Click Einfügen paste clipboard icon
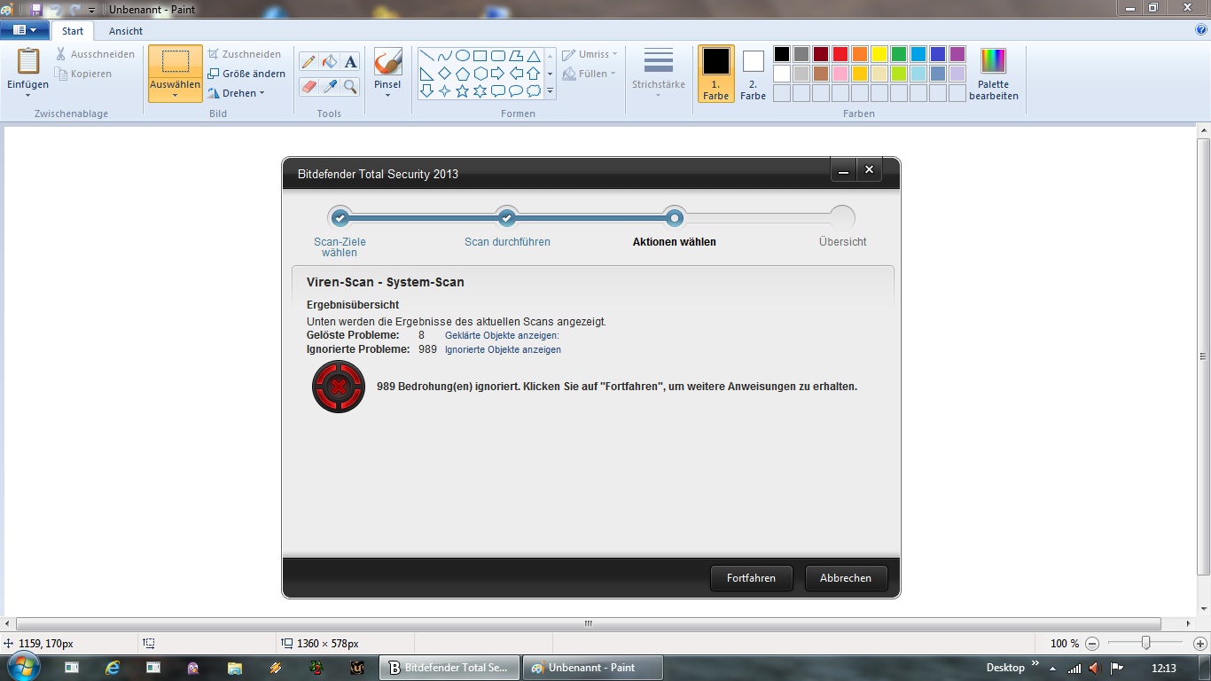Image resolution: width=1211 pixels, height=681 pixels. (x=28, y=61)
